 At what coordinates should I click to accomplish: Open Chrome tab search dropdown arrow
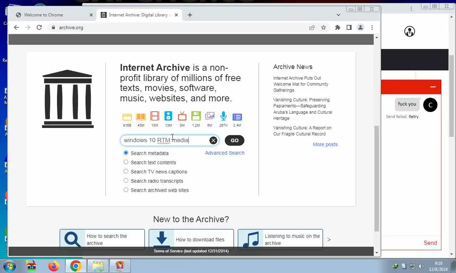pos(338,15)
